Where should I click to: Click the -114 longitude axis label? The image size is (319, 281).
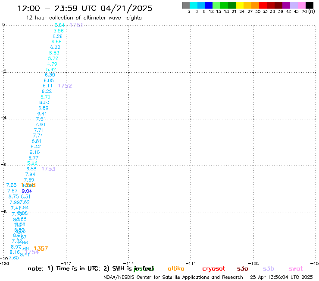128,263
